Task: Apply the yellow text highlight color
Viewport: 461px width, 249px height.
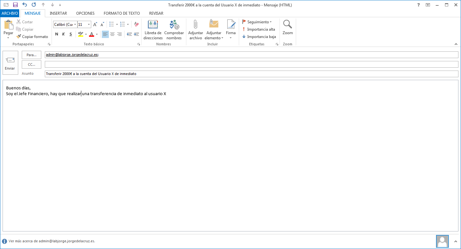Action: click(x=80, y=34)
